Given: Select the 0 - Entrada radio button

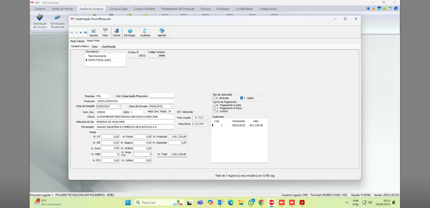Looking at the screenshot, I should 214,98.
